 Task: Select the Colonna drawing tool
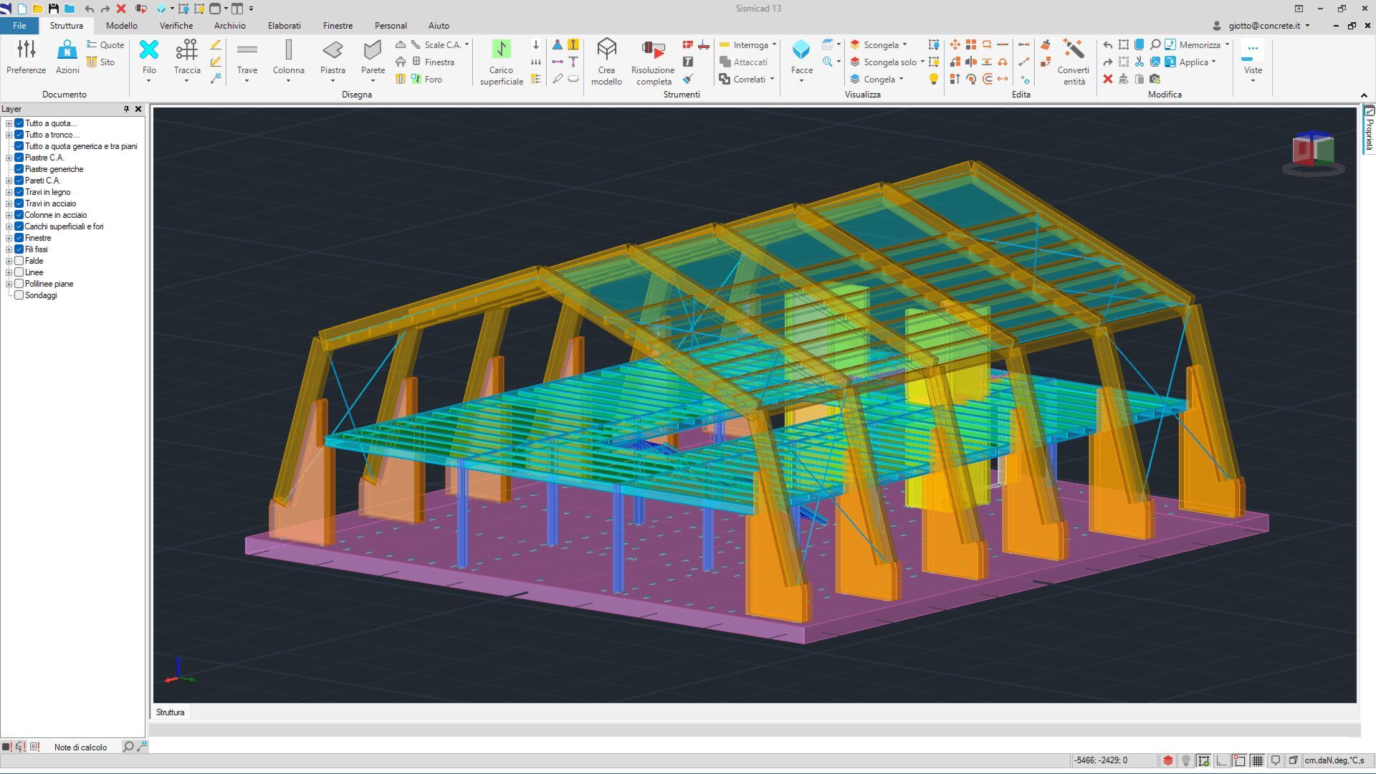(x=288, y=50)
